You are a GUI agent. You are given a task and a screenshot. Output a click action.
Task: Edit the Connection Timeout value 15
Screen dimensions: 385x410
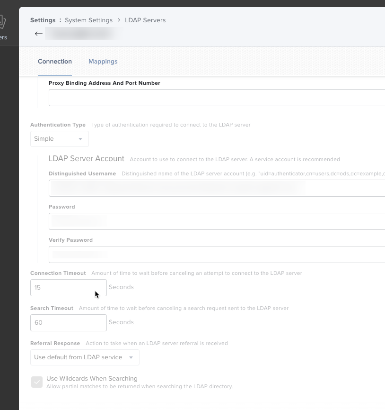(68, 288)
